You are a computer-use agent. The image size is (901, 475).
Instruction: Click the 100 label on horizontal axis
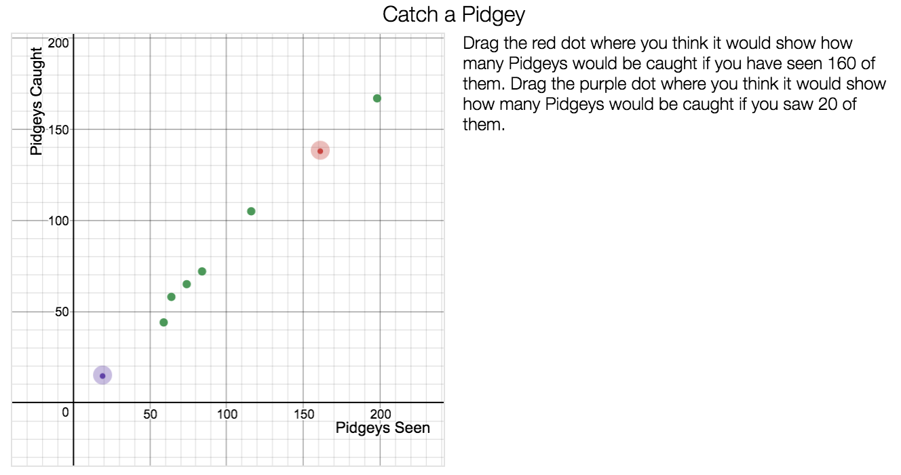coord(227,414)
